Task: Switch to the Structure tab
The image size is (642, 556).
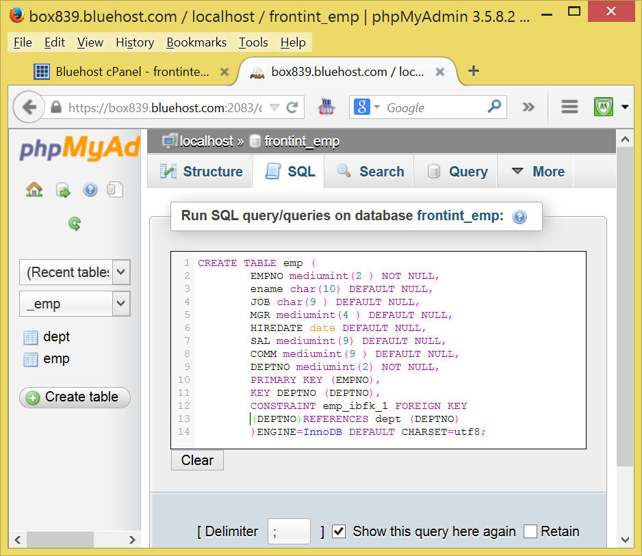Action: click(201, 172)
